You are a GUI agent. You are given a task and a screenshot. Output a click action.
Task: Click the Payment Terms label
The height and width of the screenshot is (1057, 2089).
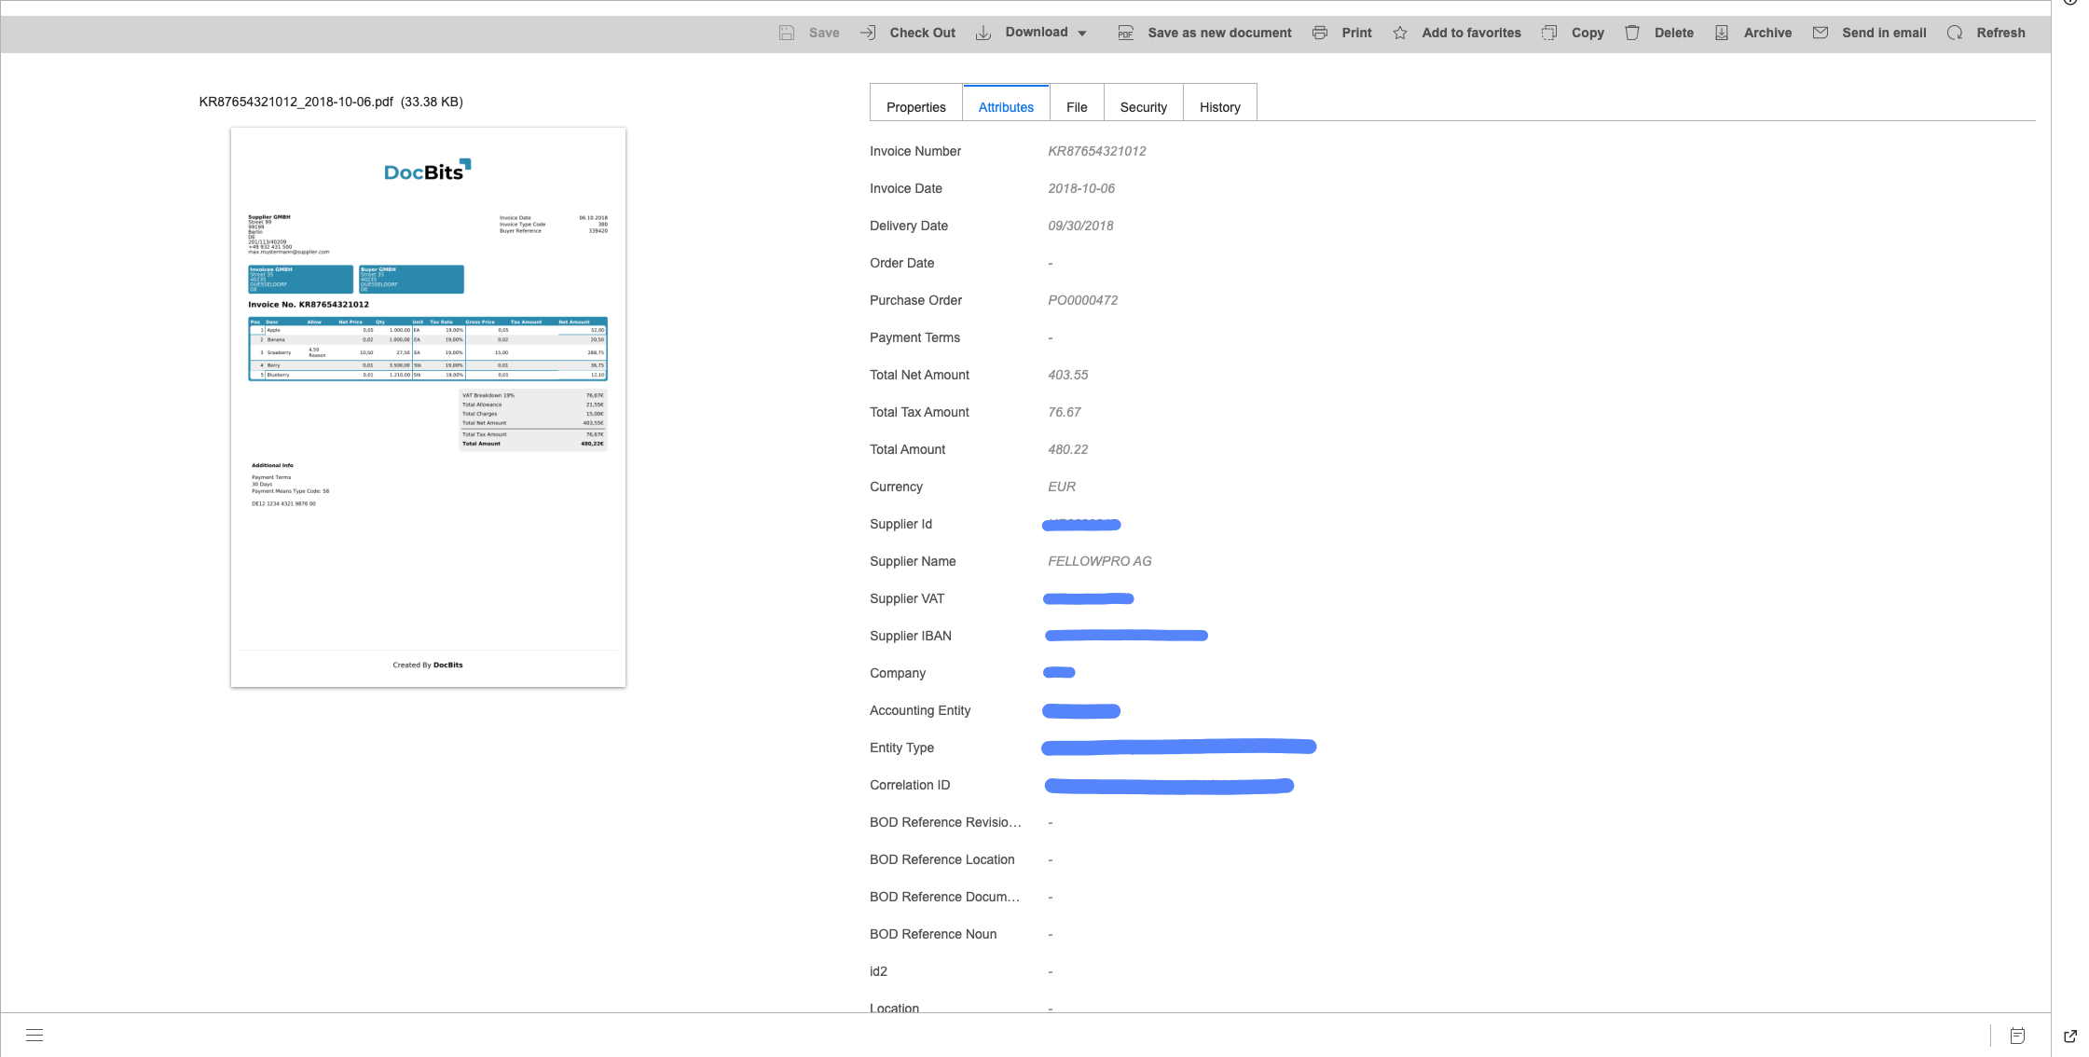pos(914,337)
